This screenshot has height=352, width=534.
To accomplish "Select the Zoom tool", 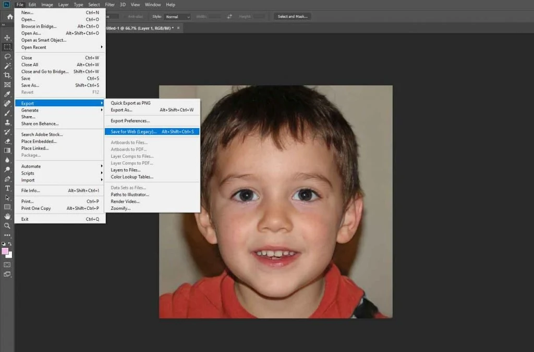I will pos(7,226).
